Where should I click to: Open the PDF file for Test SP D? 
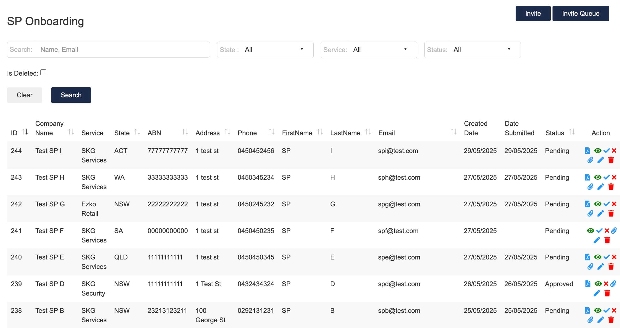click(x=588, y=284)
